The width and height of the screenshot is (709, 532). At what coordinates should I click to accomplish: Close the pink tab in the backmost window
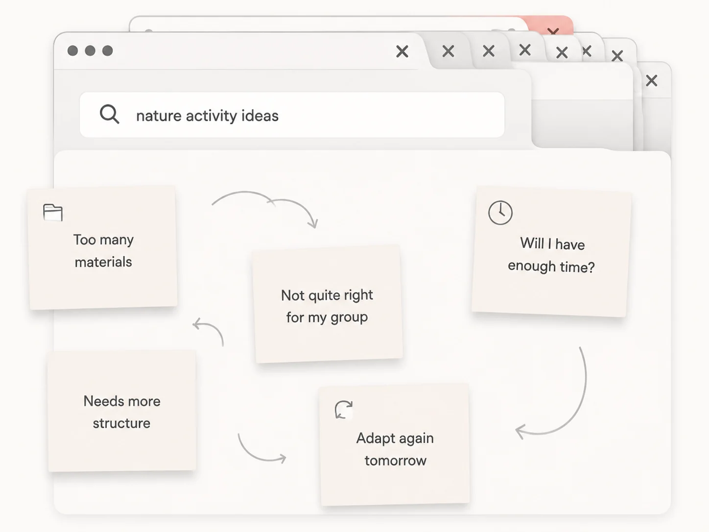[x=553, y=32]
